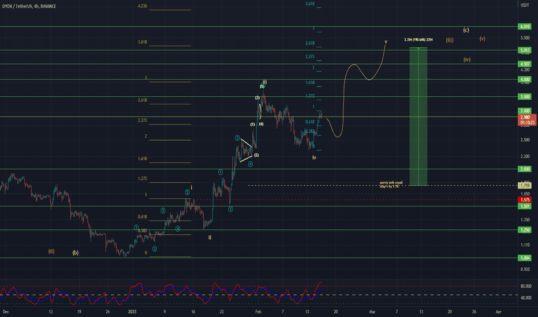This screenshot has width=538, height=317.
Task: Select the 5.013 green price label
Action: click(x=525, y=50)
